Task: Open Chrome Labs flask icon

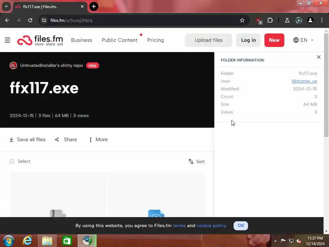Action: point(287,20)
